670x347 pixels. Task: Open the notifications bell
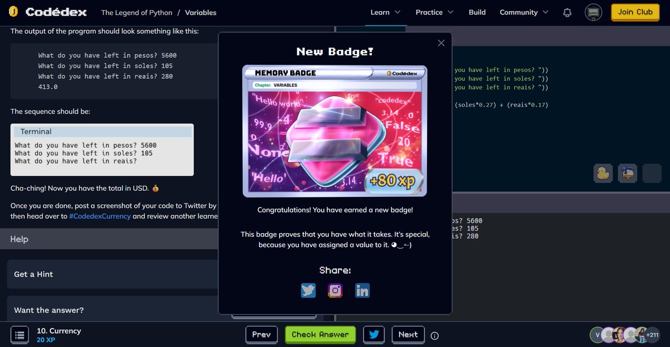coord(567,12)
